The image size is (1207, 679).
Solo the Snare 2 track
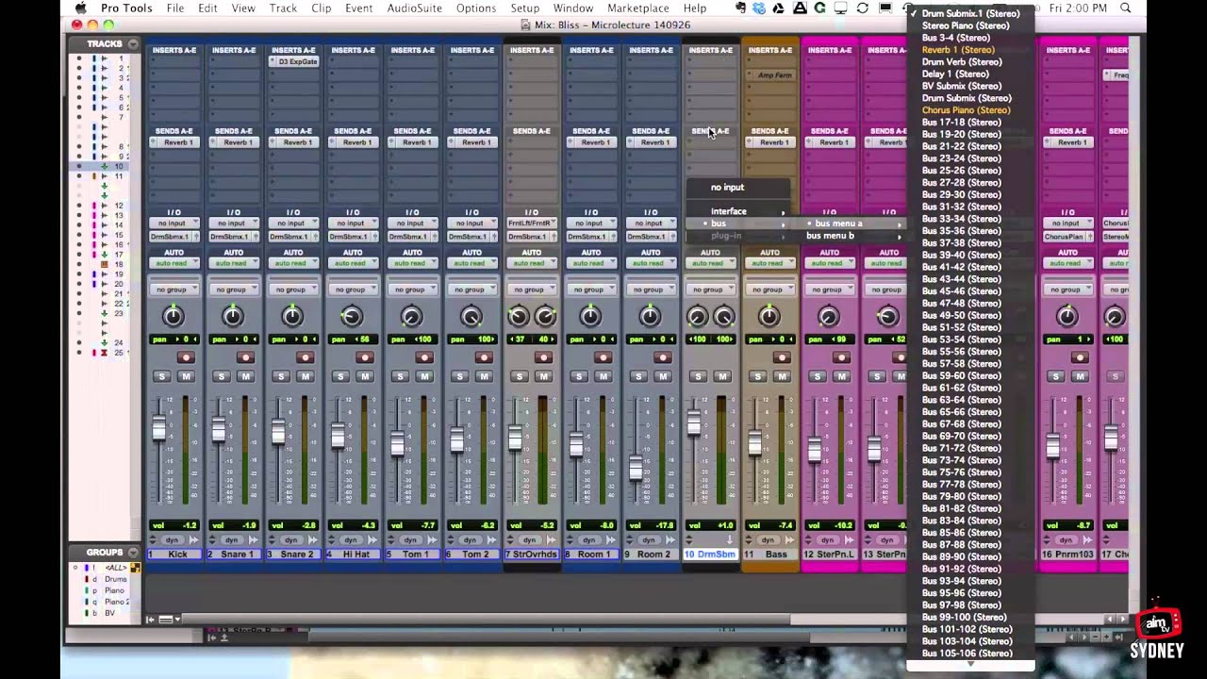281,376
